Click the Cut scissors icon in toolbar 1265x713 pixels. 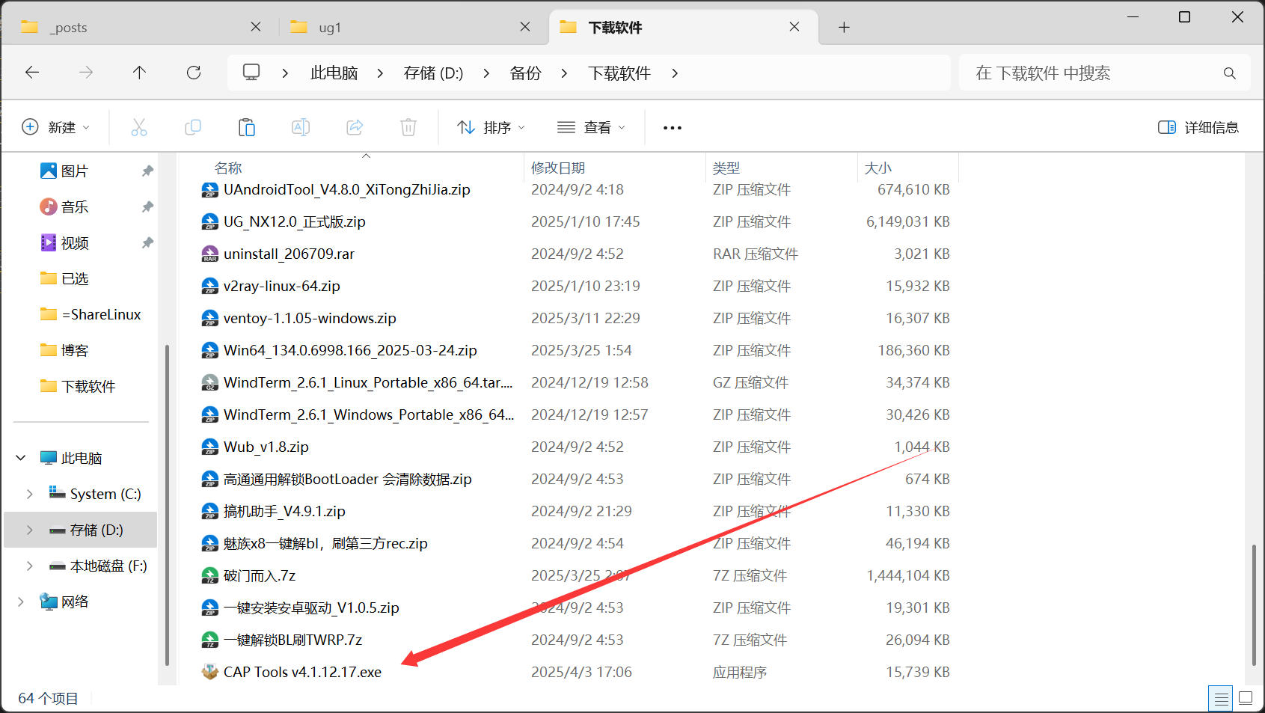tap(139, 127)
